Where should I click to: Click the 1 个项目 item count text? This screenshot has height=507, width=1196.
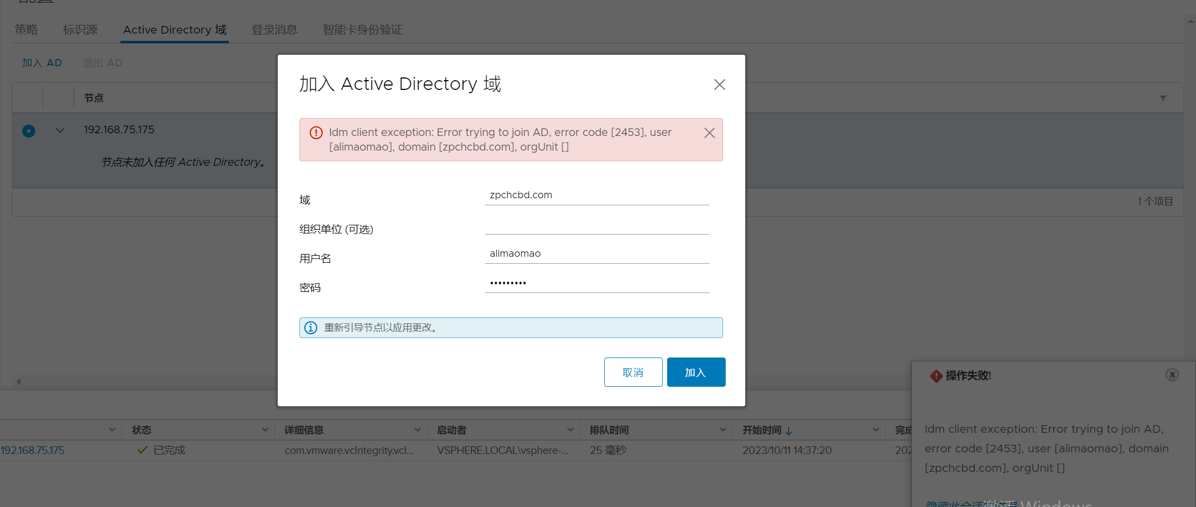(x=1155, y=201)
